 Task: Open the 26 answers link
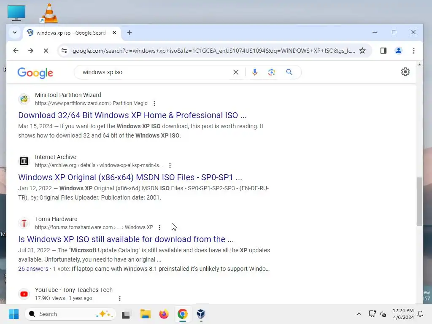coord(33,269)
